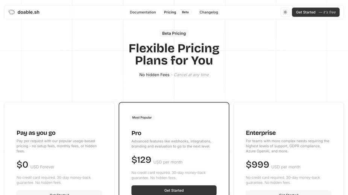Image resolution: width=348 pixels, height=195 pixels.
Task: Click the Beta Pricing pill label
Action: (x=174, y=33)
